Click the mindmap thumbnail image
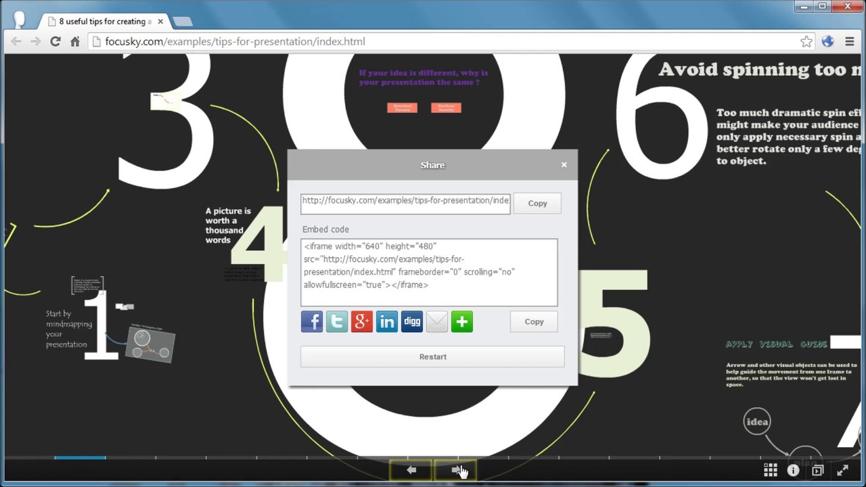866x487 pixels. pos(150,344)
